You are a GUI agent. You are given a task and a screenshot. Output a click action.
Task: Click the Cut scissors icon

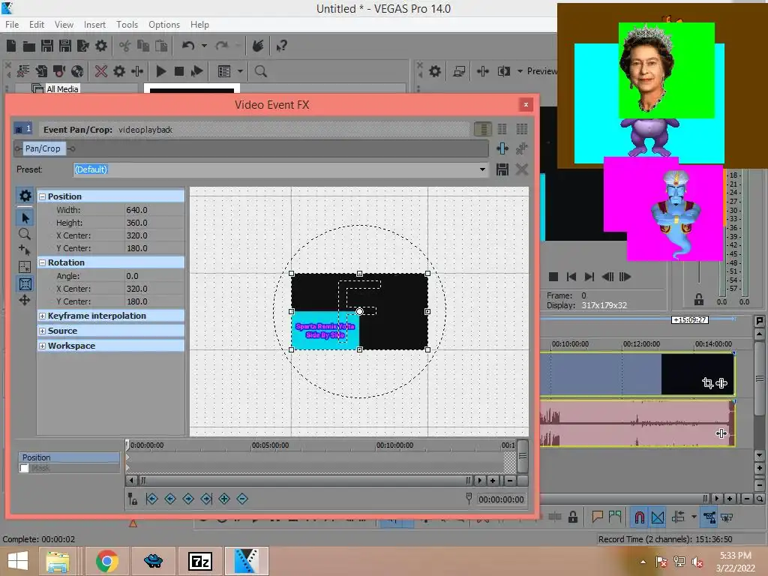pos(125,46)
